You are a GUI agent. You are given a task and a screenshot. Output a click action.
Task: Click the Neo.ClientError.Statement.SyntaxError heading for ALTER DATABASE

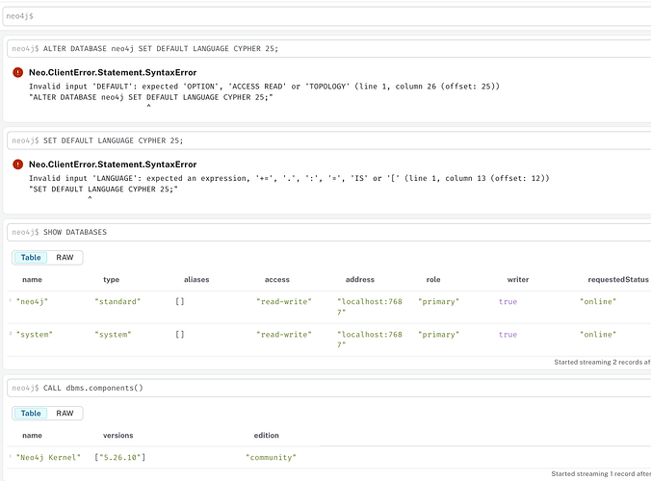point(113,72)
